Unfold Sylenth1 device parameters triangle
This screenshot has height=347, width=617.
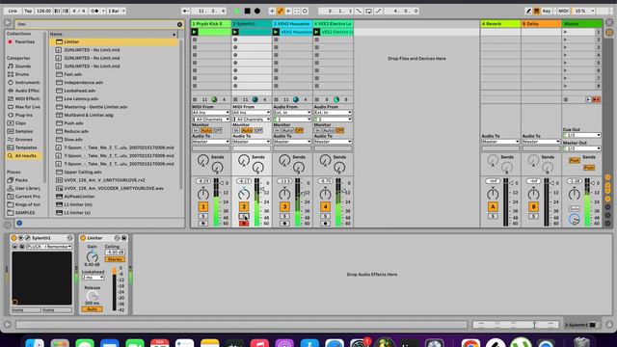point(21,238)
